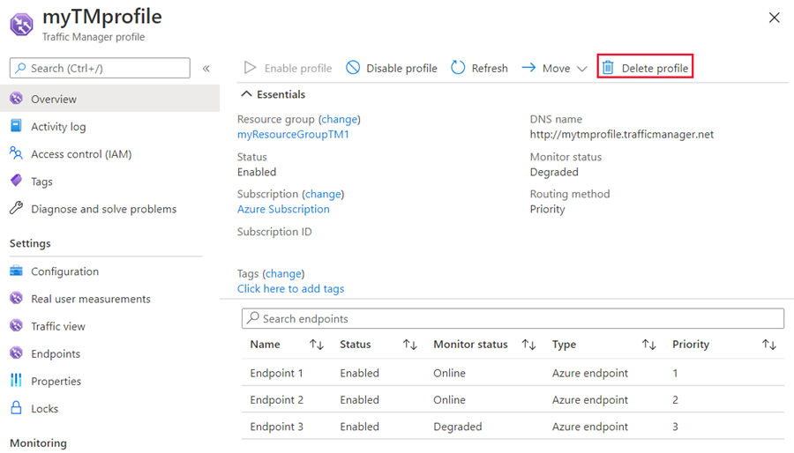Screen dimensions: 794x453
Task: Click the magnifier icon in the sidebar search box
Action: [x=20, y=68]
